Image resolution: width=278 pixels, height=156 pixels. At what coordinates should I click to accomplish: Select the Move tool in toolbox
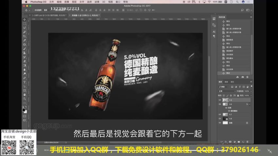tap(25, 20)
